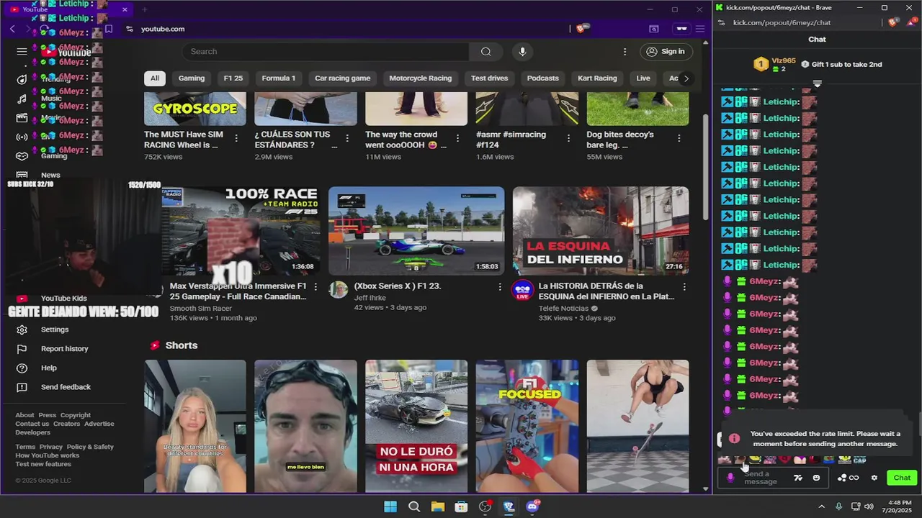Open options for MUST Have SIM RACING Wheel video
922x518 pixels.
click(236, 137)
